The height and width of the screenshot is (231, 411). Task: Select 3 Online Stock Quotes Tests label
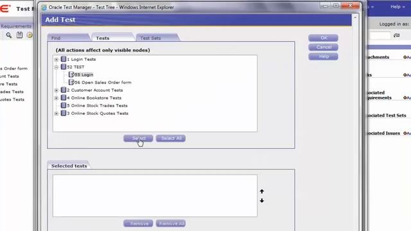click(98, 113)
